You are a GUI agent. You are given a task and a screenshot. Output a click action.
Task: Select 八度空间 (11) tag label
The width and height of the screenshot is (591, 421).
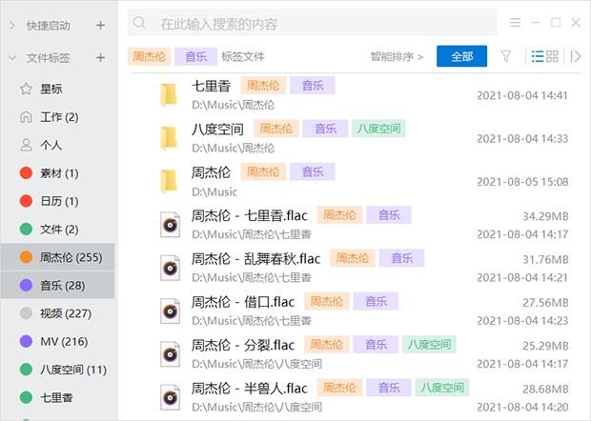pos(73,370)
